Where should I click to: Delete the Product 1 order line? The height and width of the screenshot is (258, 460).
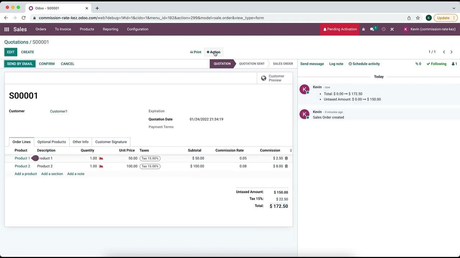pos(286,158)
